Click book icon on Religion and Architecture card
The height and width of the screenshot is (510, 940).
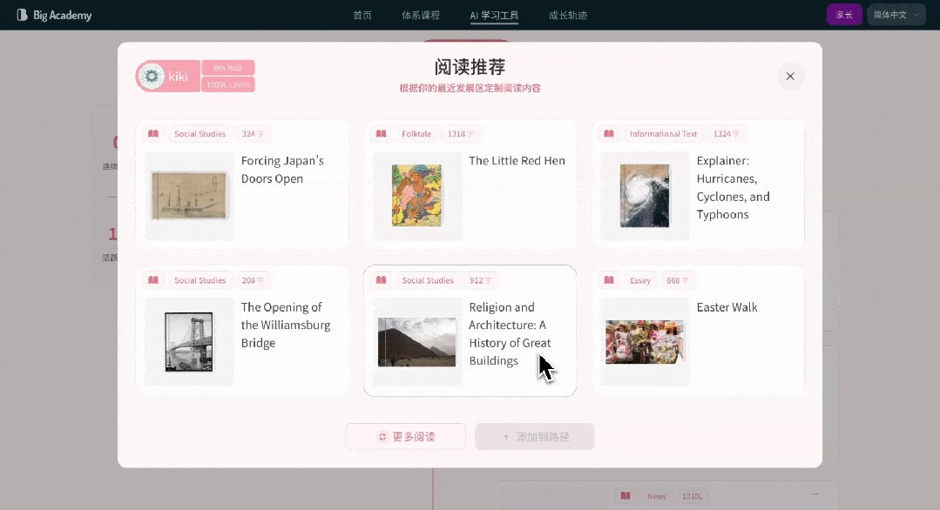381,280
